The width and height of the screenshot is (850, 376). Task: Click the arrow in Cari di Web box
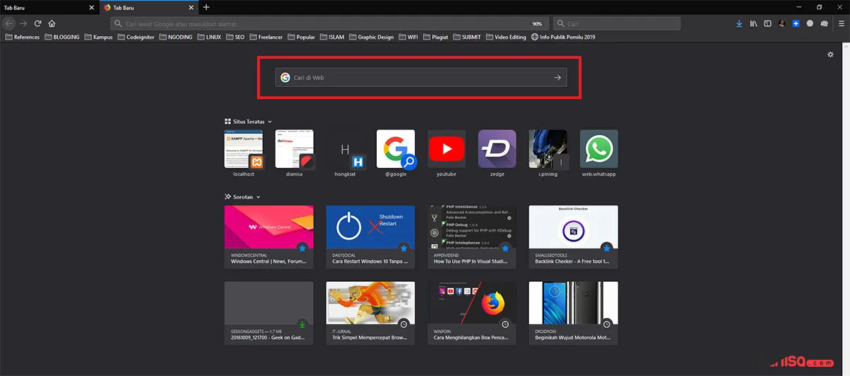pyautogui.click(x=557, y=78)
